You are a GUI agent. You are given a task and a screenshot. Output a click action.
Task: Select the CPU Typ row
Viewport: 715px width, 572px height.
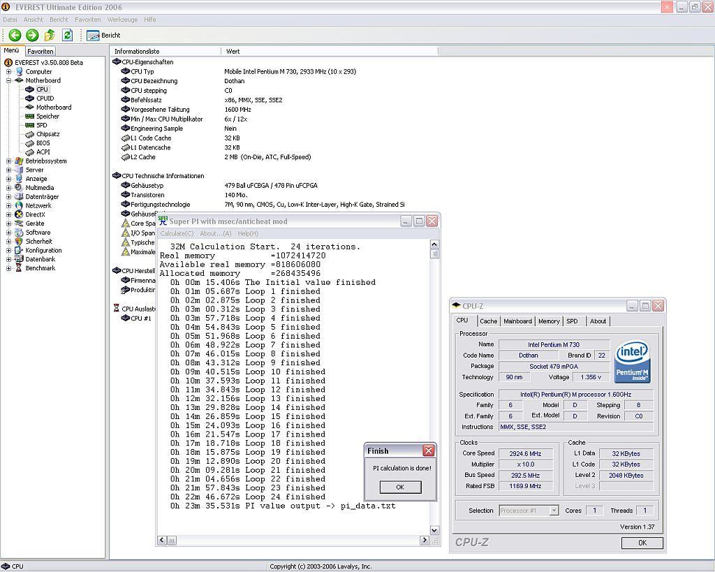pyautogui.click(x=239, y=72)
